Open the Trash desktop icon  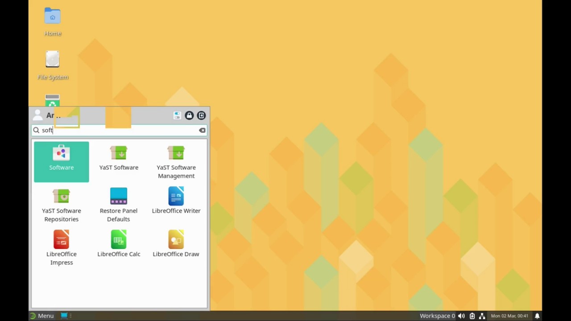(x=52, y=101)
